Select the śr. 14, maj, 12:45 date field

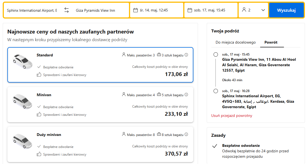157,10
